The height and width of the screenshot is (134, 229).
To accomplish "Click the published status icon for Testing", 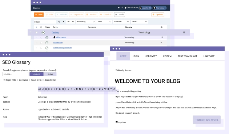I will tap(43, 33).
